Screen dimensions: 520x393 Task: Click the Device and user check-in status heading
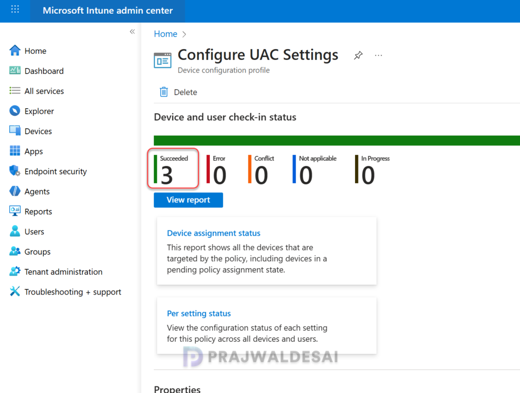click(225, 117)
